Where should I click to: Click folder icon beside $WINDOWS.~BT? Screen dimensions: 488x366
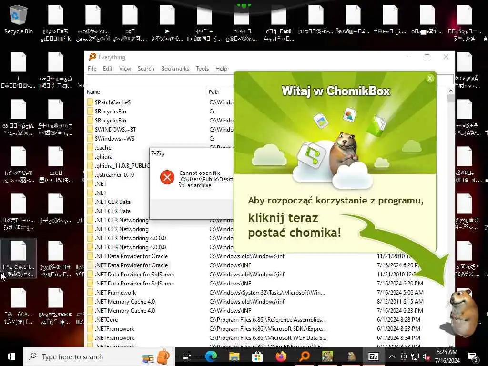[90, 130]
